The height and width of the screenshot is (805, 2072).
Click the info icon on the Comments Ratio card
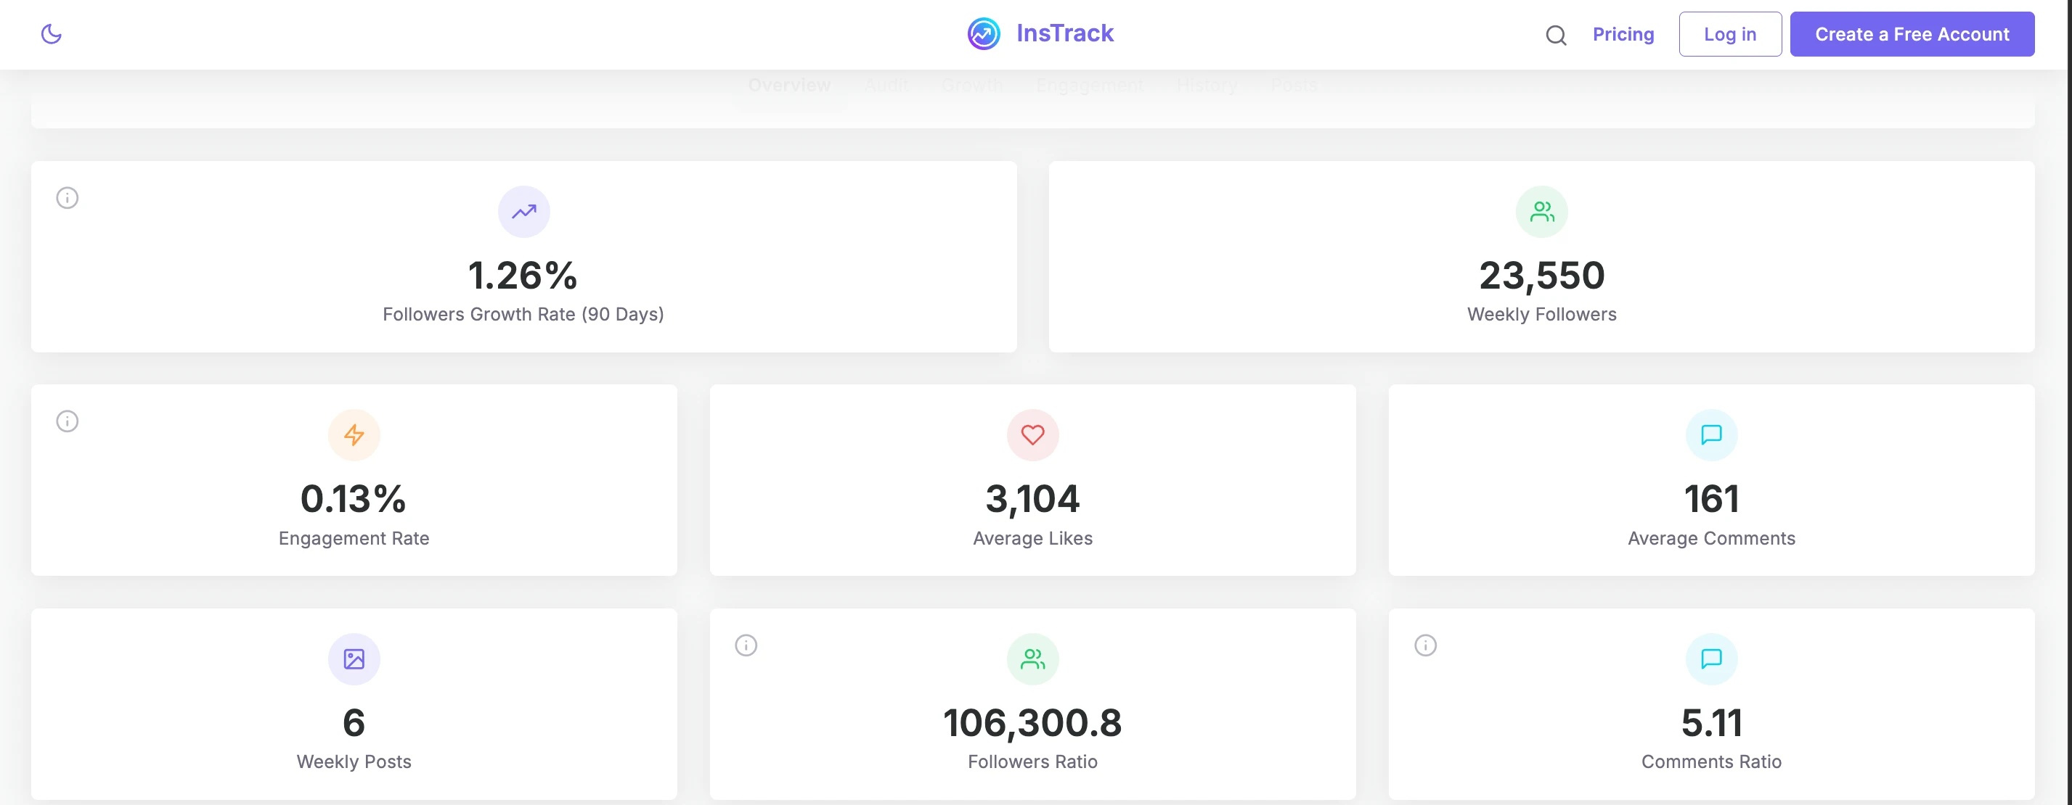1424,644
